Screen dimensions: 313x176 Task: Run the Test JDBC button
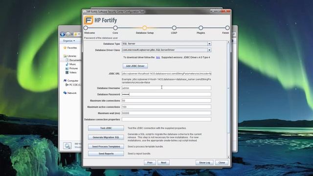coord(106,128)
